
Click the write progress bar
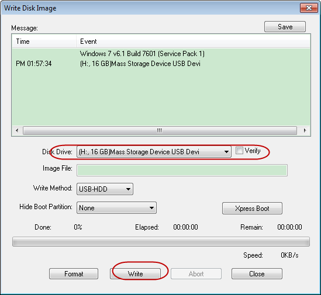(x=161, y=242)
